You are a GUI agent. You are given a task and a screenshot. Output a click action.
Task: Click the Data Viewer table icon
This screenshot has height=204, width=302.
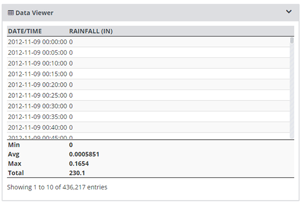(x=11, y=13)
